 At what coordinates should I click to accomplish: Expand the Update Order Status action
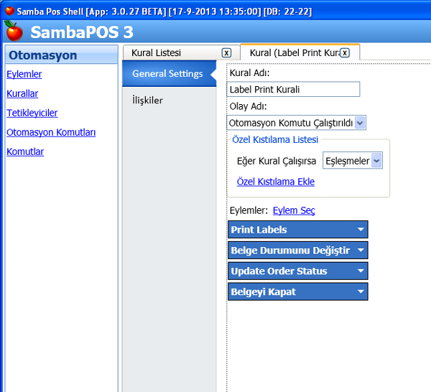361,271
